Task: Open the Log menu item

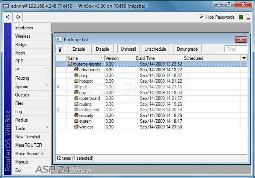Action: click(x=32, y=112)
